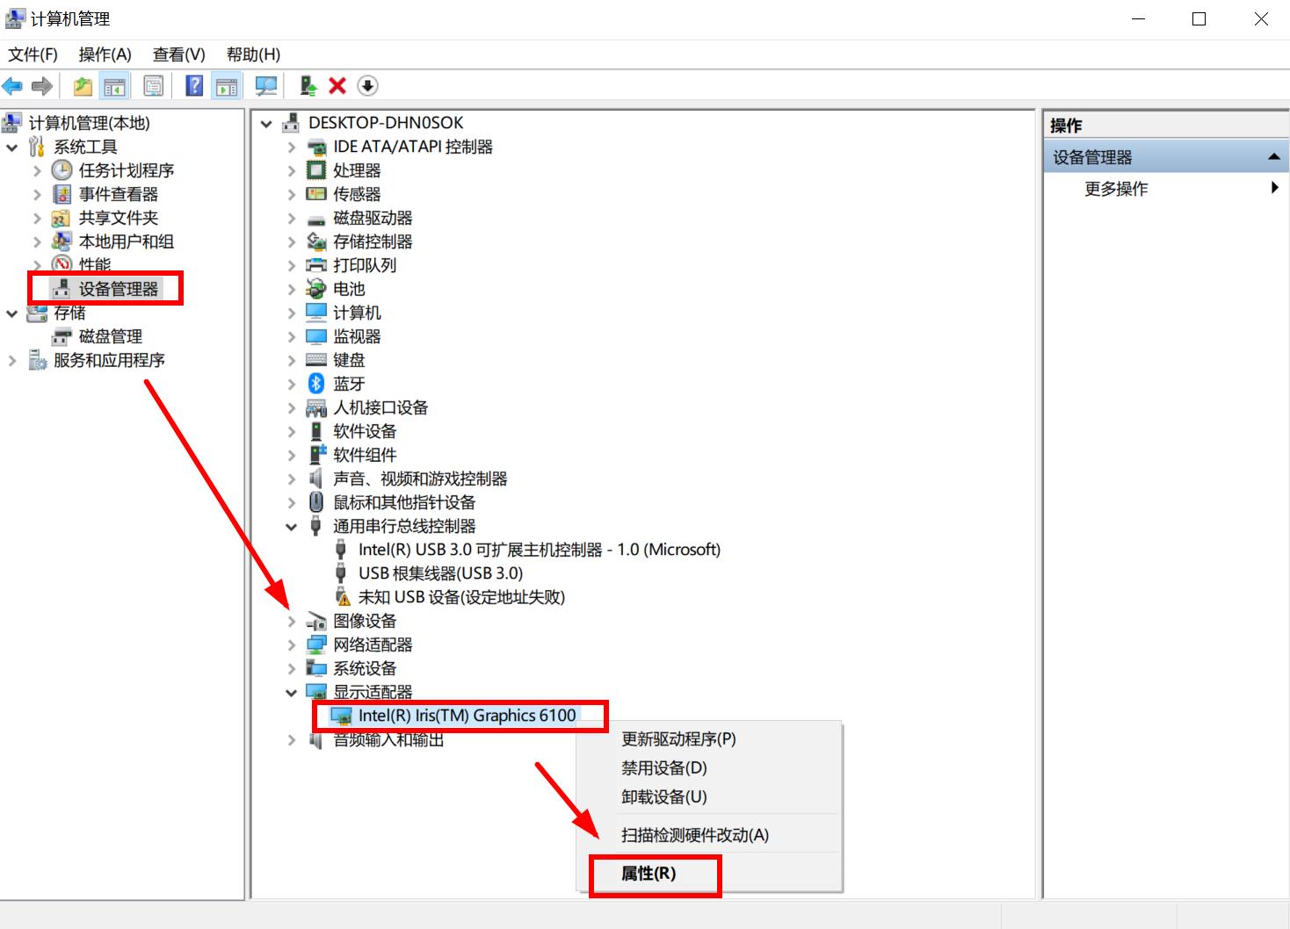Select 存储控制器 category
Viewport: 1290px width, 929px height.
[373, 241]
